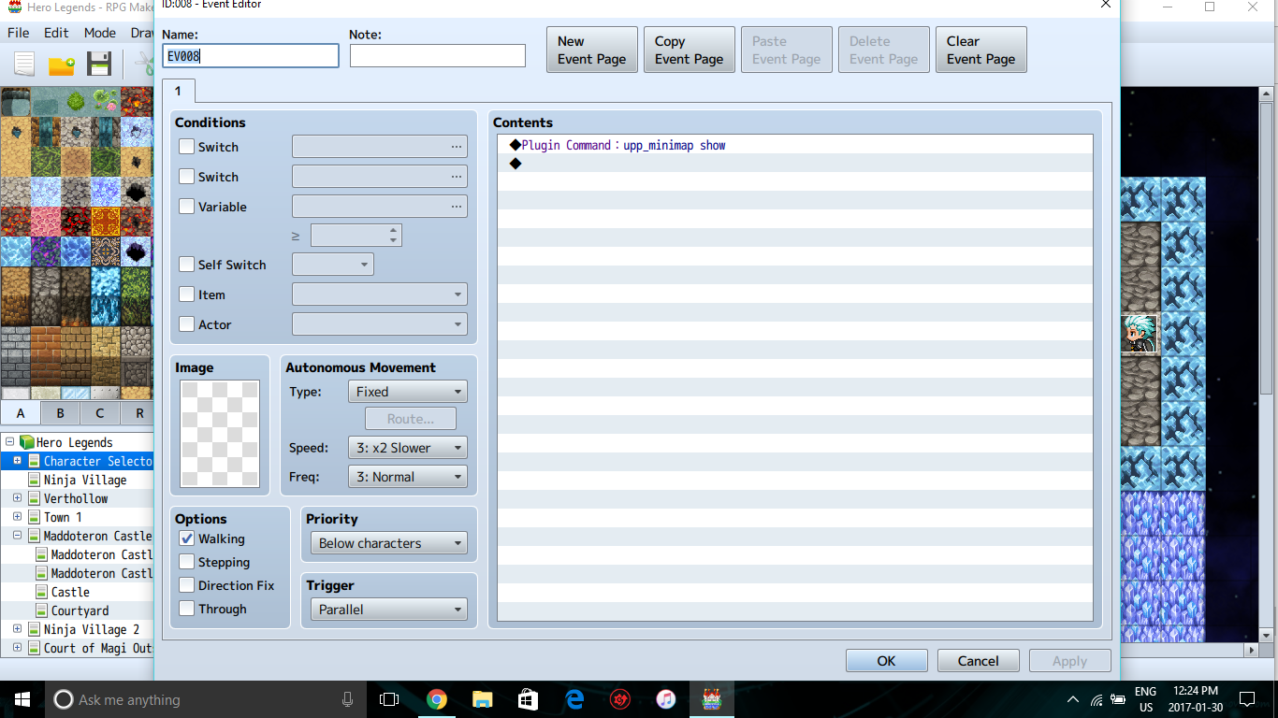
Task: Select the Variable ellipsis selector
Action: 457,207
